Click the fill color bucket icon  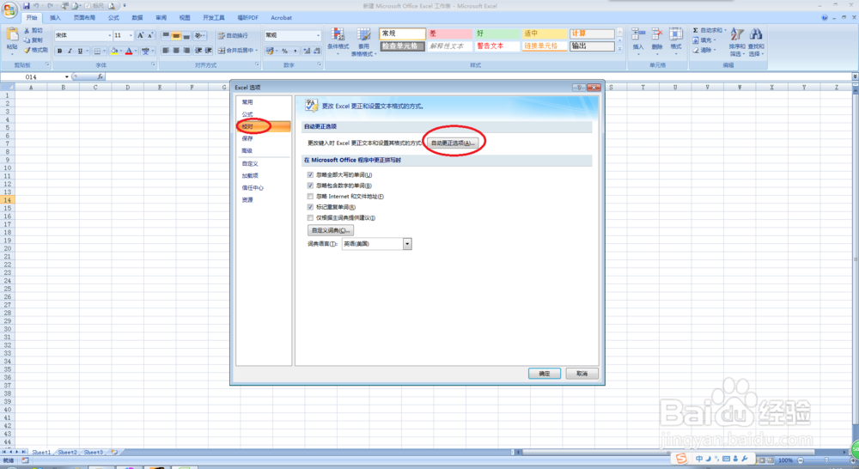[x=114, y=51]
